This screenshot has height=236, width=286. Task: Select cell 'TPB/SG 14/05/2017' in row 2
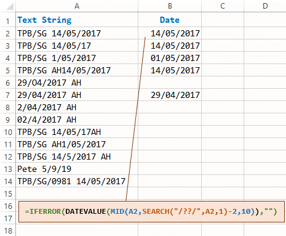pyautogui.click(x=77, y=33)
